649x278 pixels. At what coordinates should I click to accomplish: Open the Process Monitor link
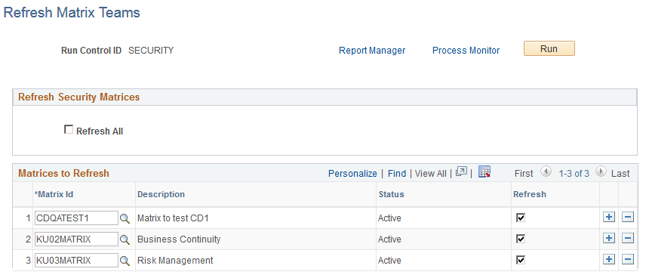coord(466,51)
